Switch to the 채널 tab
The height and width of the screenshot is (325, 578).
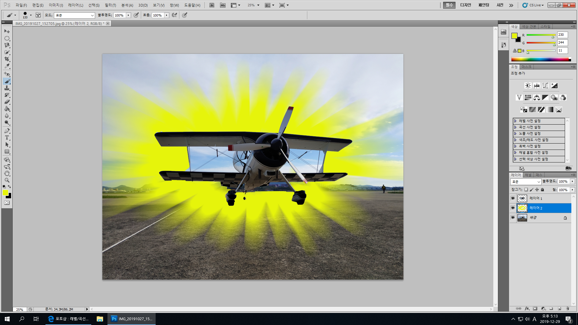point(528,175)
